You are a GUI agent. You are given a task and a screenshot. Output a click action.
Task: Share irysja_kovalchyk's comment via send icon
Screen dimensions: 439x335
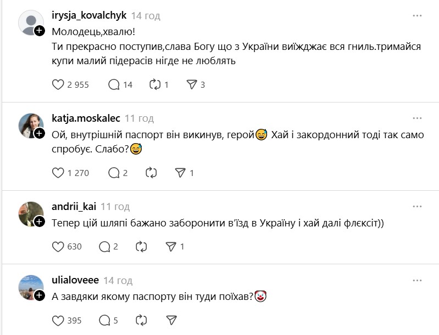click(191, 84)
